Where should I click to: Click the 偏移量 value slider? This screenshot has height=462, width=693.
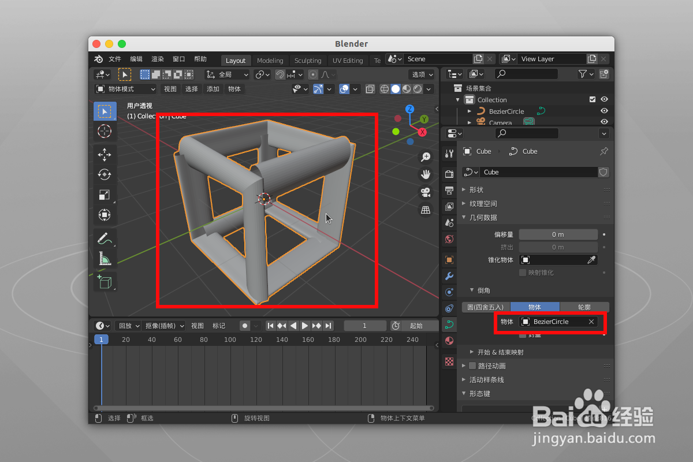tap(558, 234)
